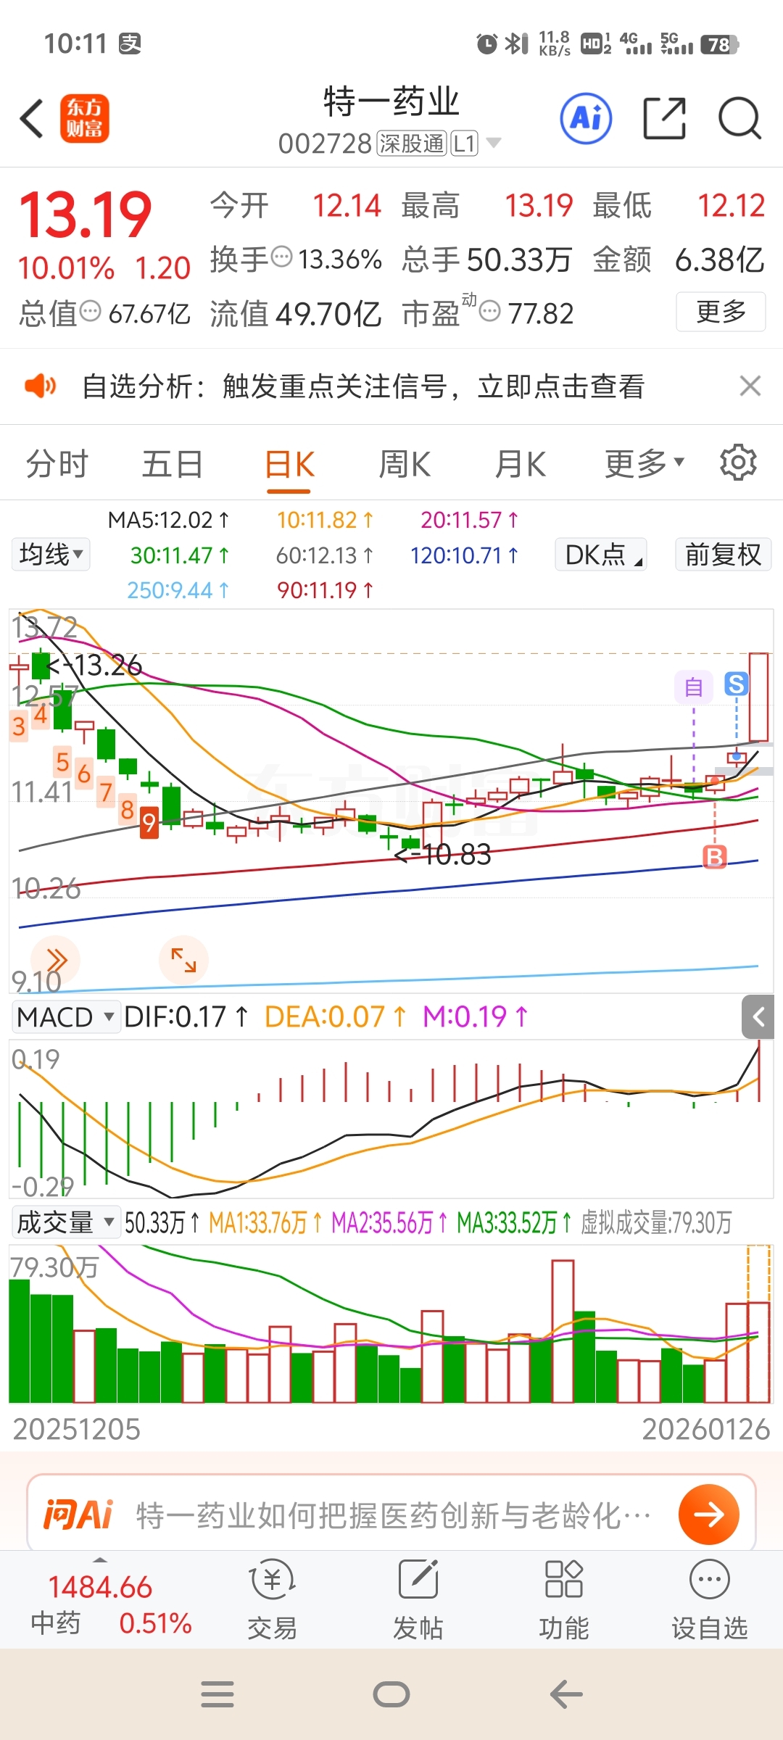Tap the battery indicator in status bar
The image size is (783, 1740).
coord(719,44)
